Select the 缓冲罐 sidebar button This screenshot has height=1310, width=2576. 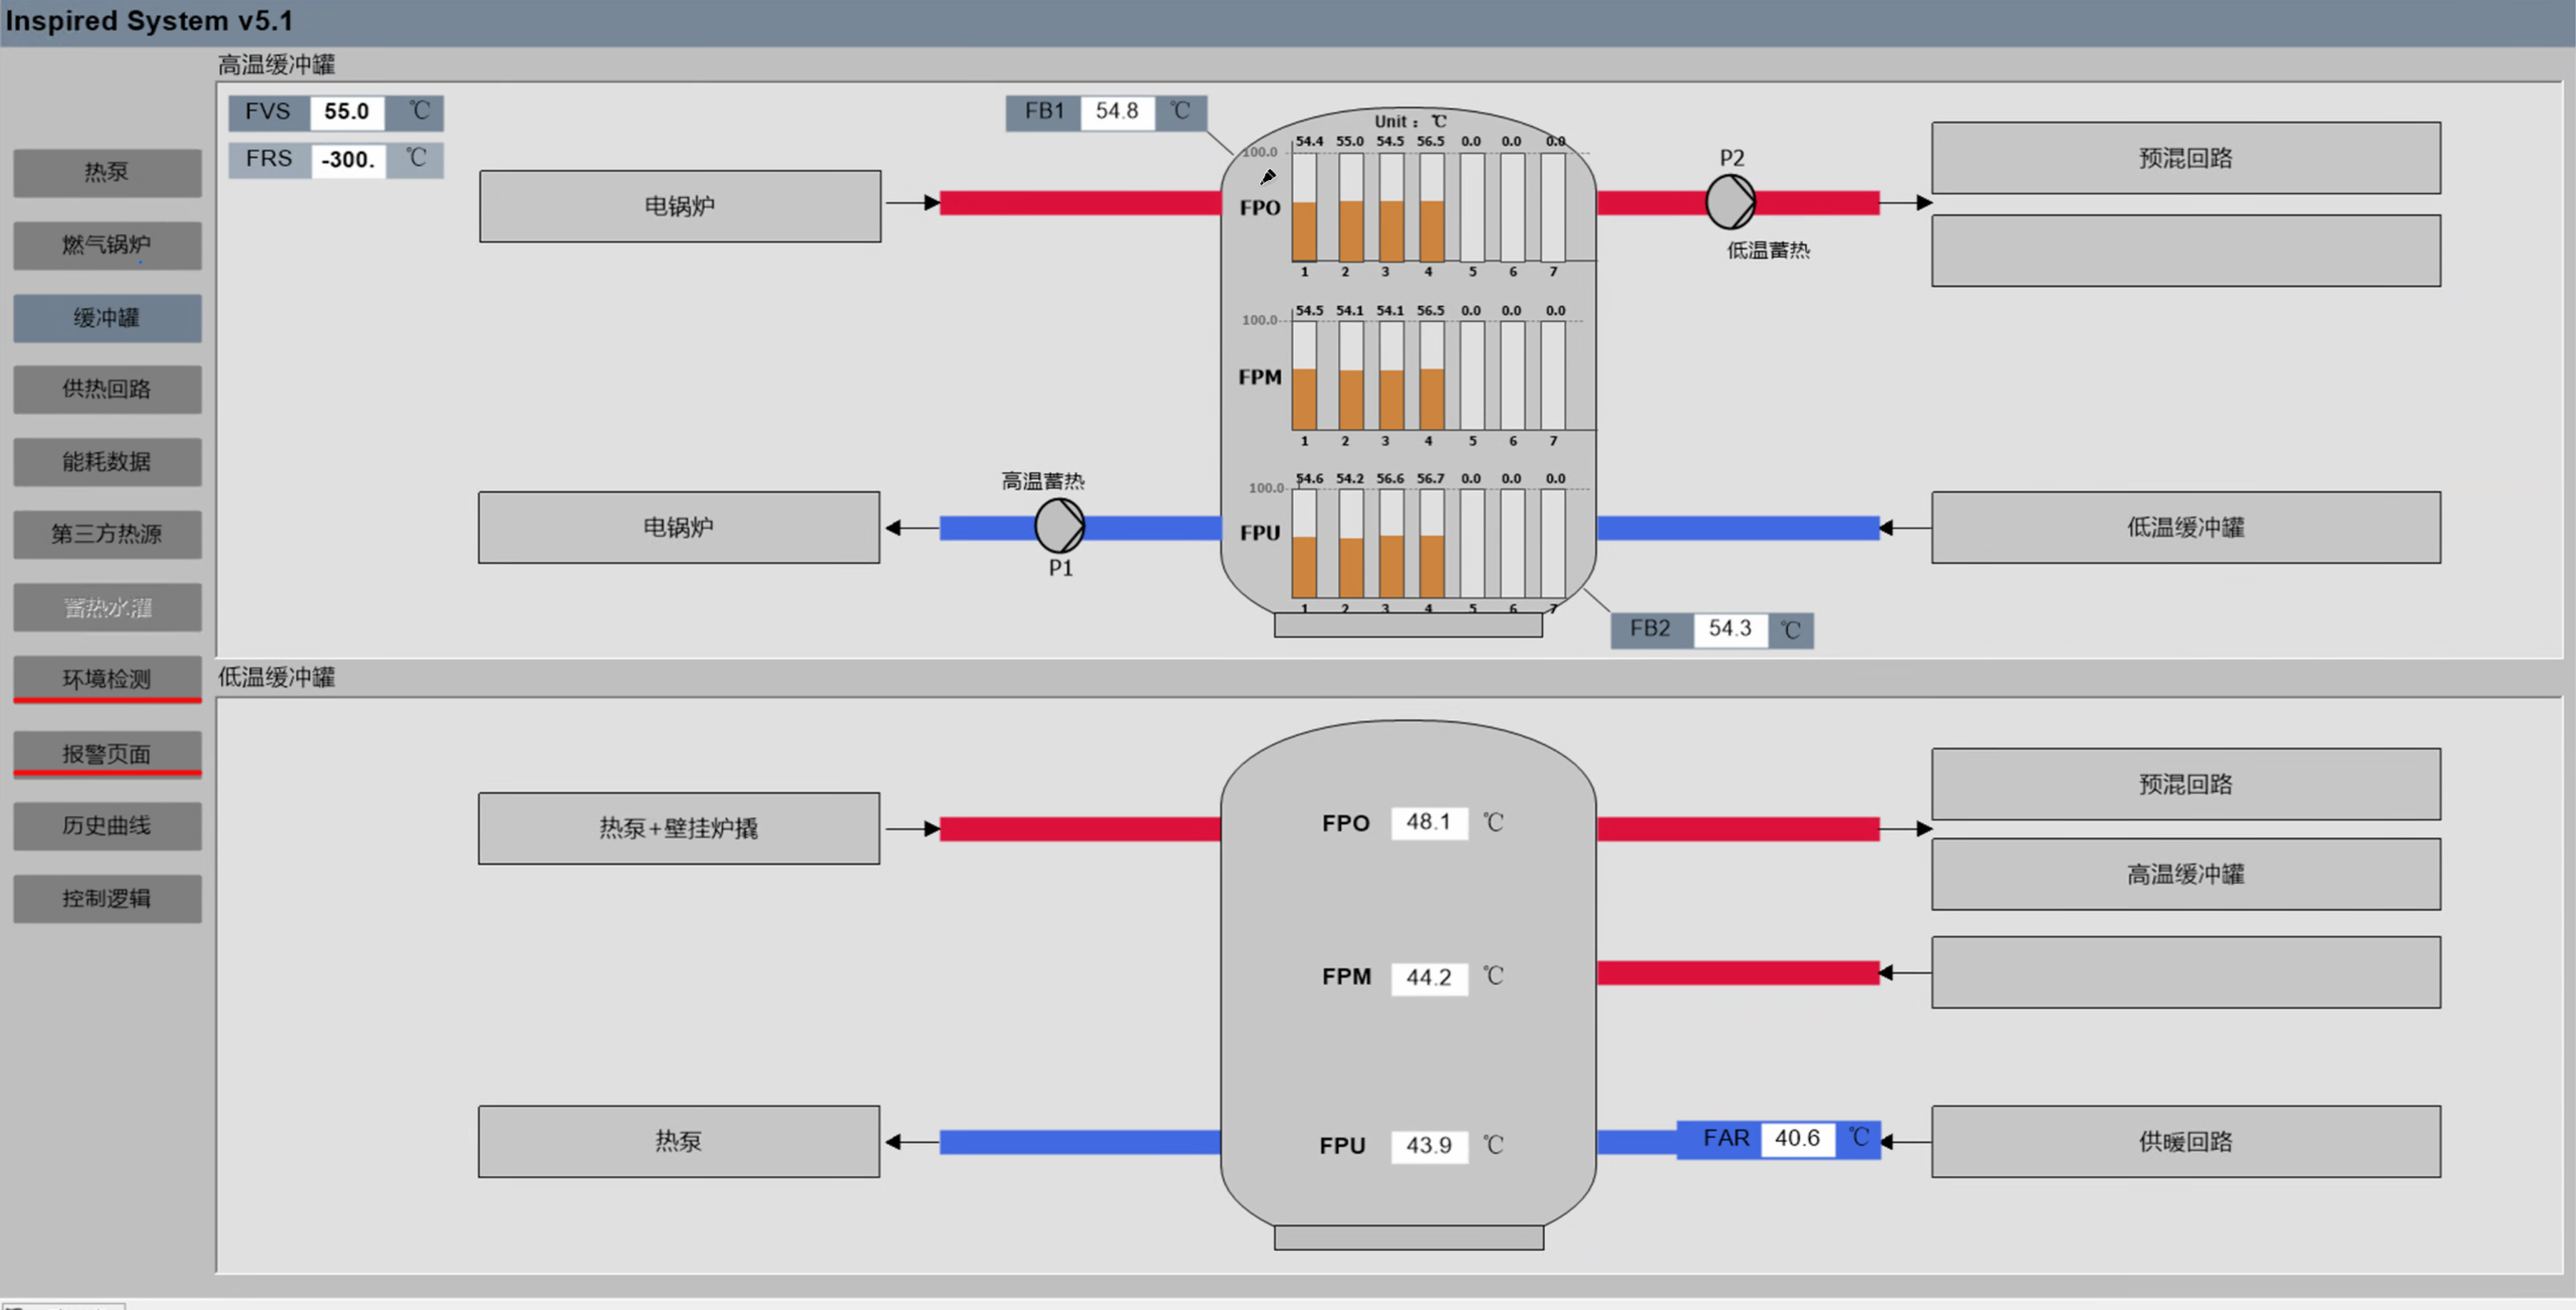pyautogui.click(x=107, y=318)
